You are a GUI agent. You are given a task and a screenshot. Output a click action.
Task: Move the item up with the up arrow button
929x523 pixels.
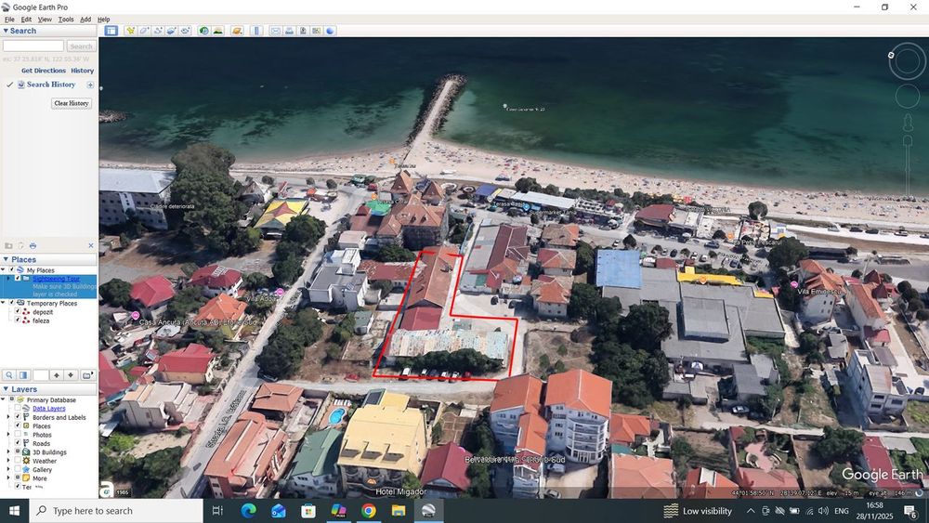coord(57,375)
